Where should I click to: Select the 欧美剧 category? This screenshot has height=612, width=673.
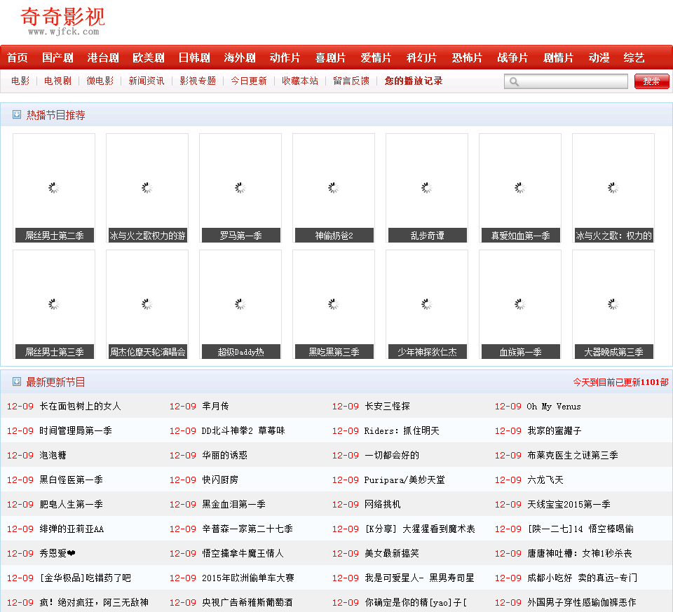coord(149,57)
